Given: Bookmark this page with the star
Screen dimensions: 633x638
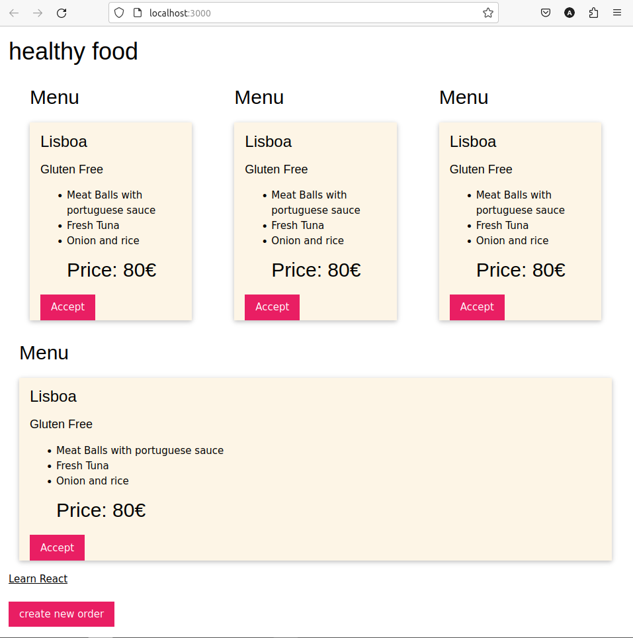Looking at the screenshot, I should pos(488,13).
